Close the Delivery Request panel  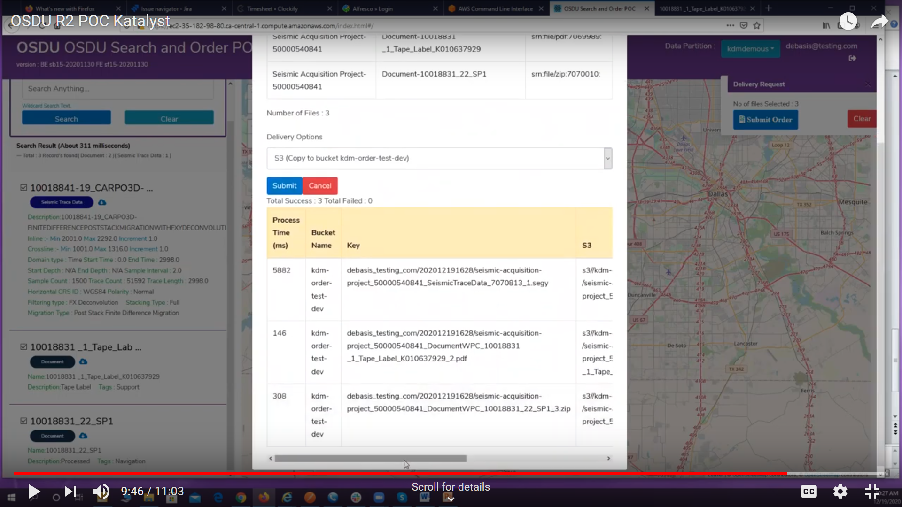click(x=868, y=84)
